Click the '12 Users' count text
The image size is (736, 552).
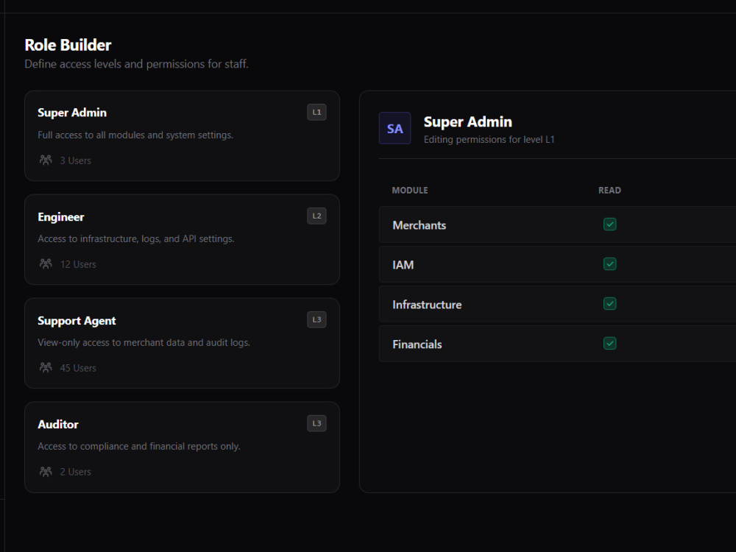point(78,264)
